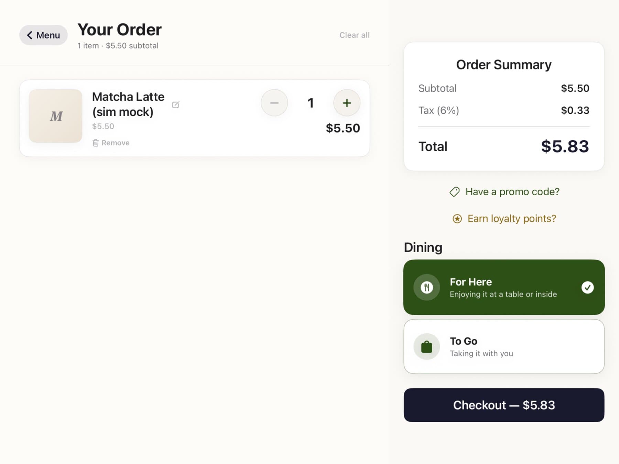Click the fork-and-knife icon on For Here

click(427, 287)
